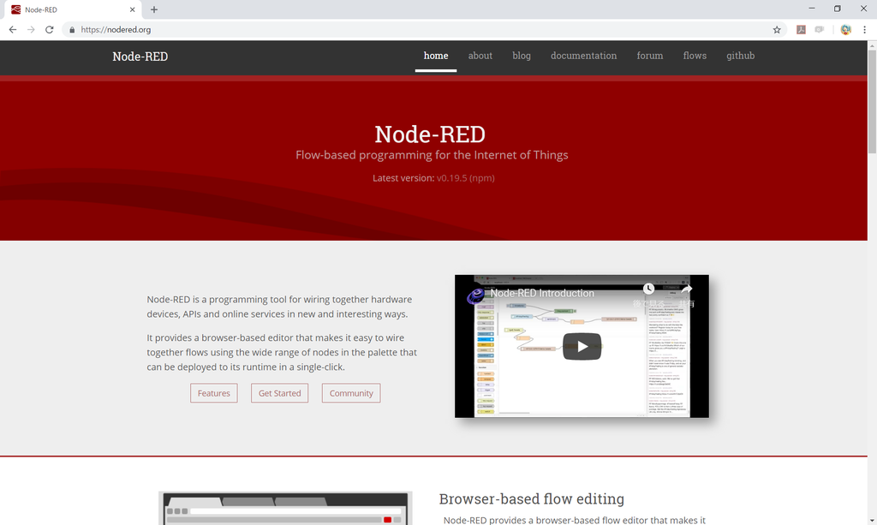Close the Node-RED browser tab
877x525 pixels.
tap(133, 9)
